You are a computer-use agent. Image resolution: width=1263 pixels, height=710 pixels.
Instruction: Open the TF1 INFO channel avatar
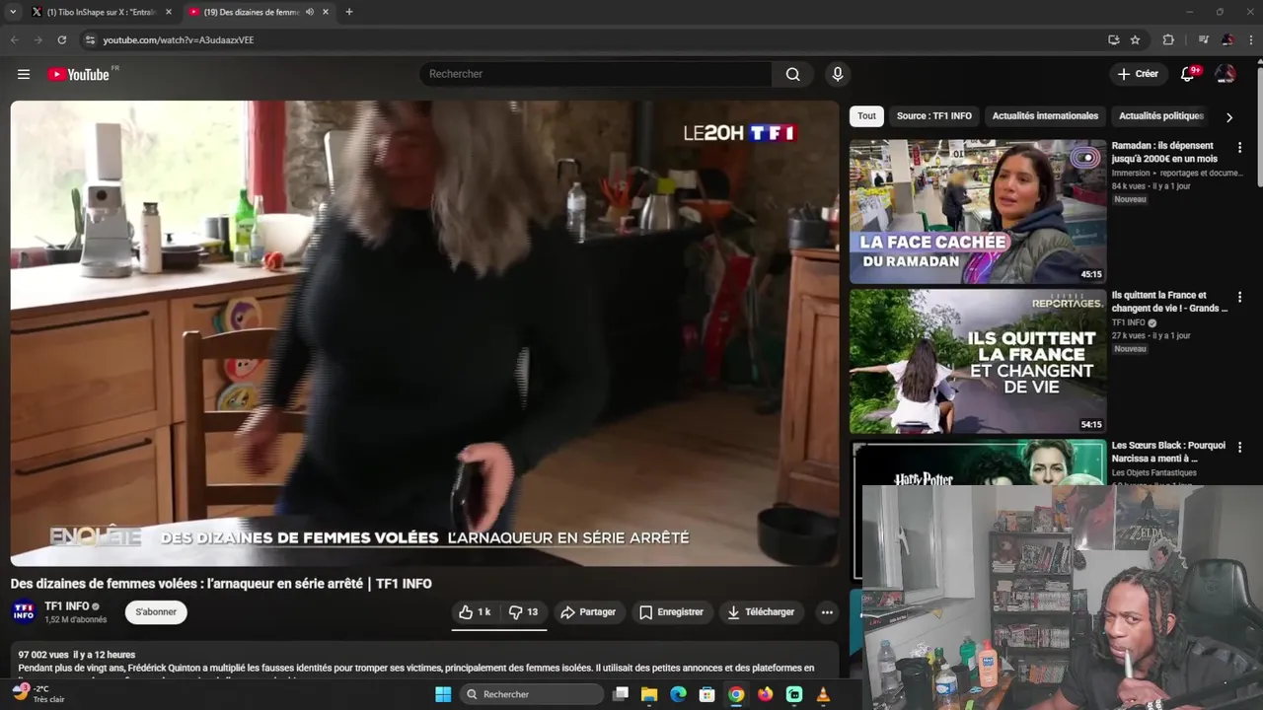coord(24,612)
